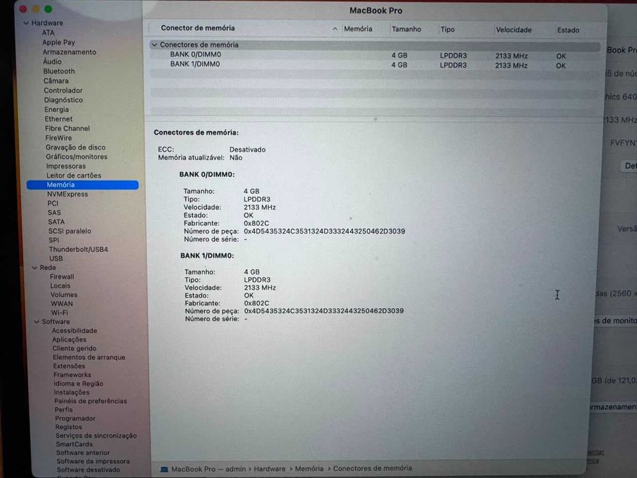Select Idioma e Região entry
Screen dimensions: 637x478
point(79,383)
